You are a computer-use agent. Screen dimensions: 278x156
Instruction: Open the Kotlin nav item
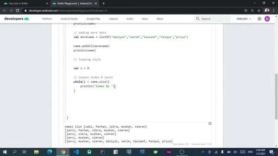pyautogui.click(x=130, y=19)
